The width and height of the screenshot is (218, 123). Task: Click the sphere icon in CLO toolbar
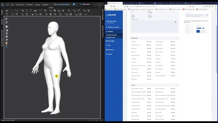50,14
